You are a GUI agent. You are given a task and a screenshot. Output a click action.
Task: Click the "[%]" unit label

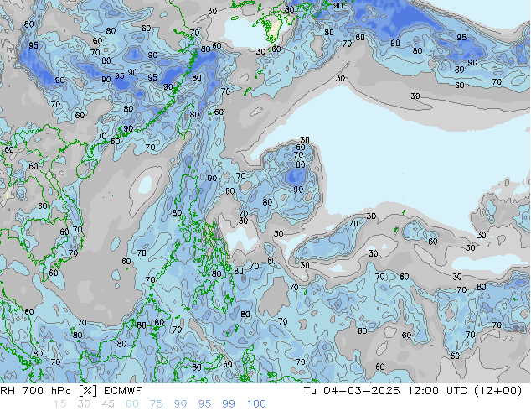88,391
